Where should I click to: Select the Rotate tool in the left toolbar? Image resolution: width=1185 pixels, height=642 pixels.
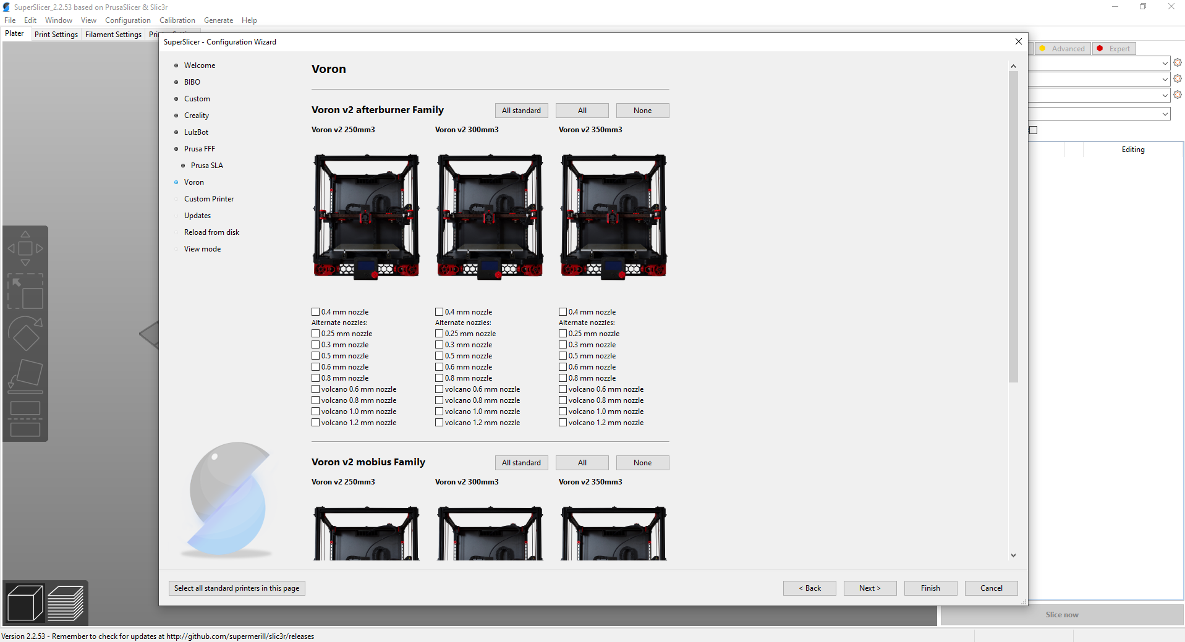[x=25, y=334]
